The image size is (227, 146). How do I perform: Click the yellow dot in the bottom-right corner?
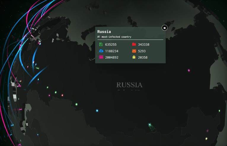206,139
